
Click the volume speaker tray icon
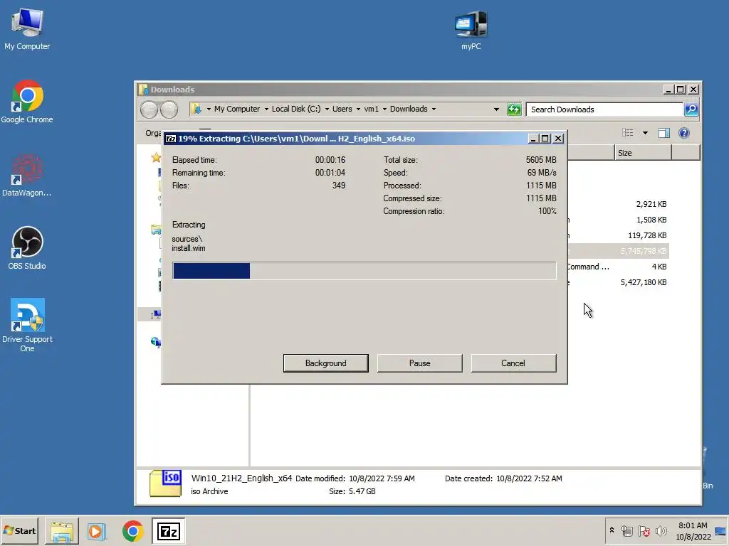click(661, 530)
